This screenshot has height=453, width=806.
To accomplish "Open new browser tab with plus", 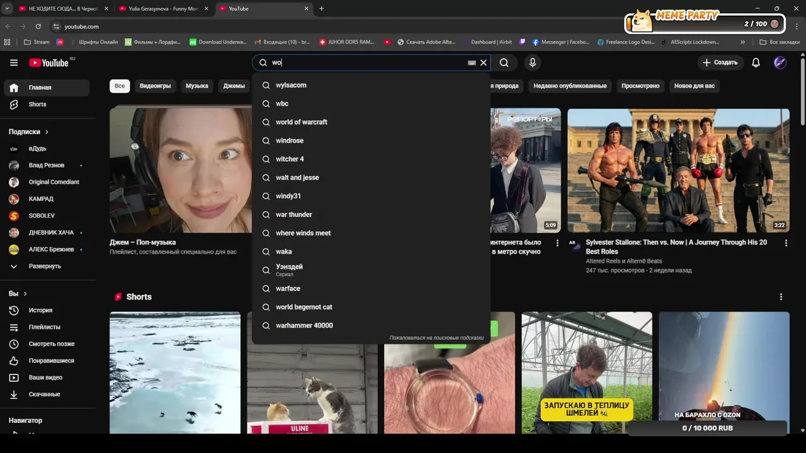I will click(x=322, y=9).
